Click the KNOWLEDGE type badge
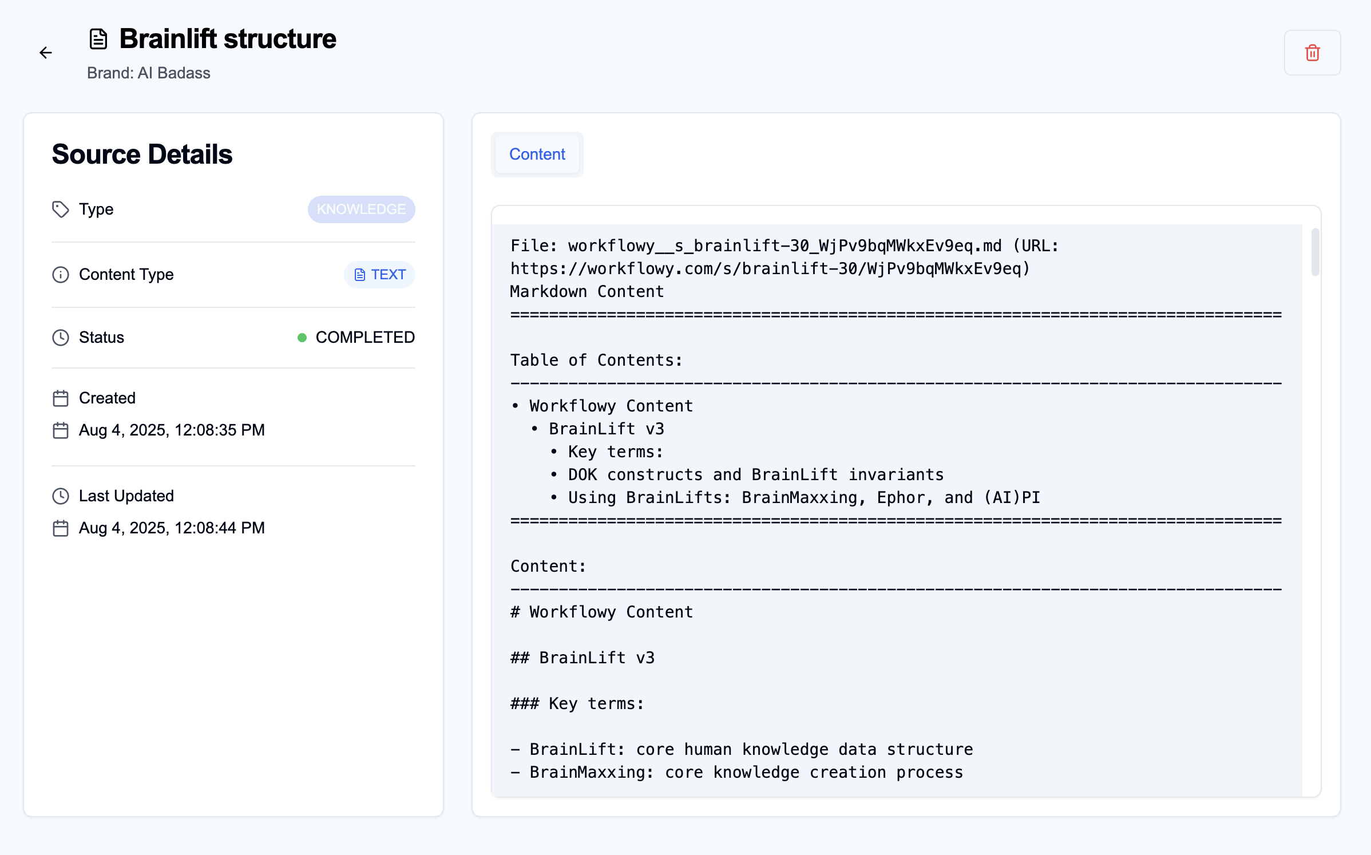 click(361, 209)
